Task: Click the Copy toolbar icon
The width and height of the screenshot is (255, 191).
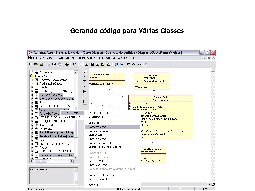Action: [x=54, y=64]
